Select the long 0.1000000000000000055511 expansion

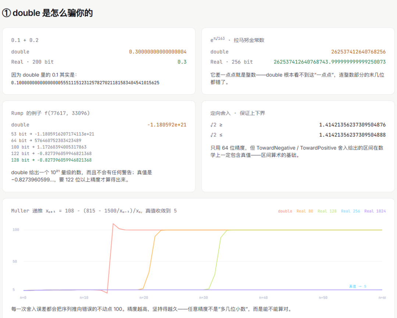pos(85,83)
